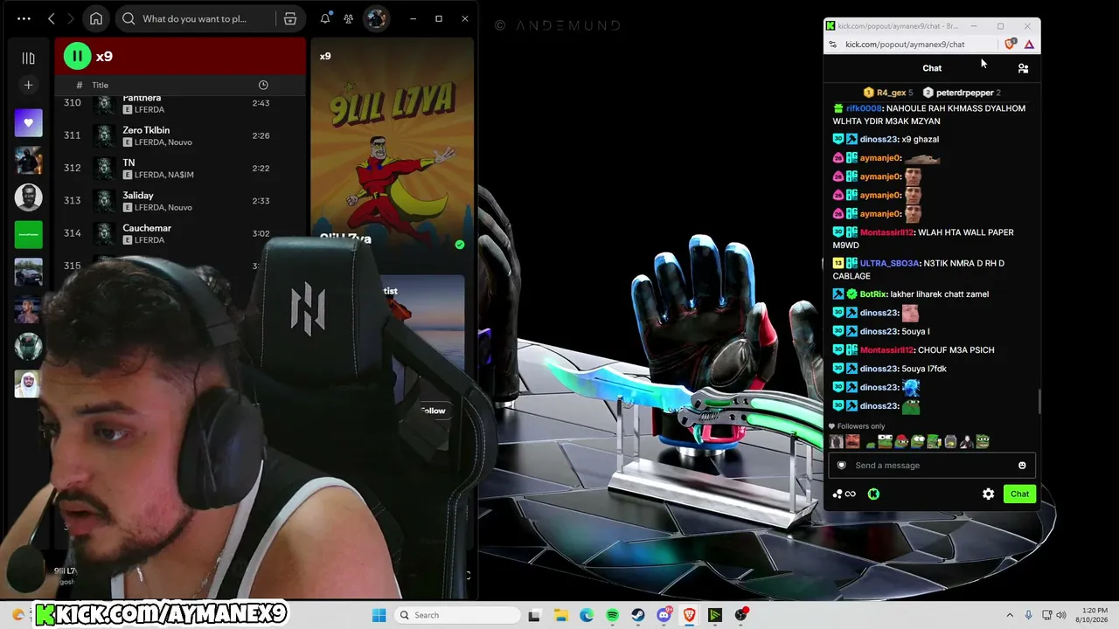The image size is (1119, 629).
Task: Open Spotify Browse icon in search bar
Action: (x=290, y=18)
